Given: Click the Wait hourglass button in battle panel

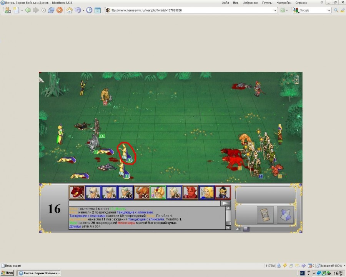Looking at the screenshot, I should click(265, 215).
